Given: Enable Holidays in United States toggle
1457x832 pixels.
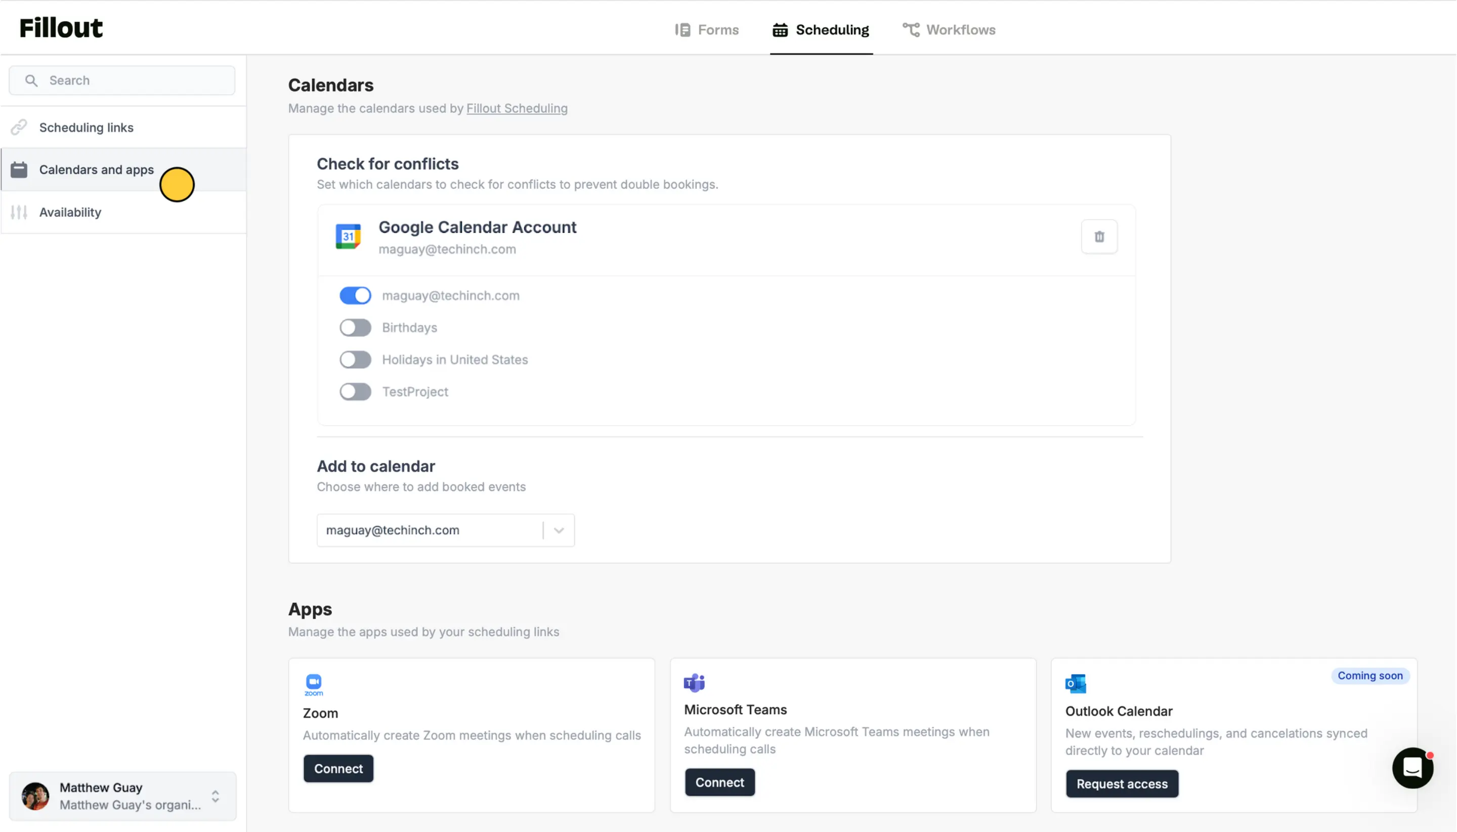Looking at the screenshot, I should click(x=355, y=359).
